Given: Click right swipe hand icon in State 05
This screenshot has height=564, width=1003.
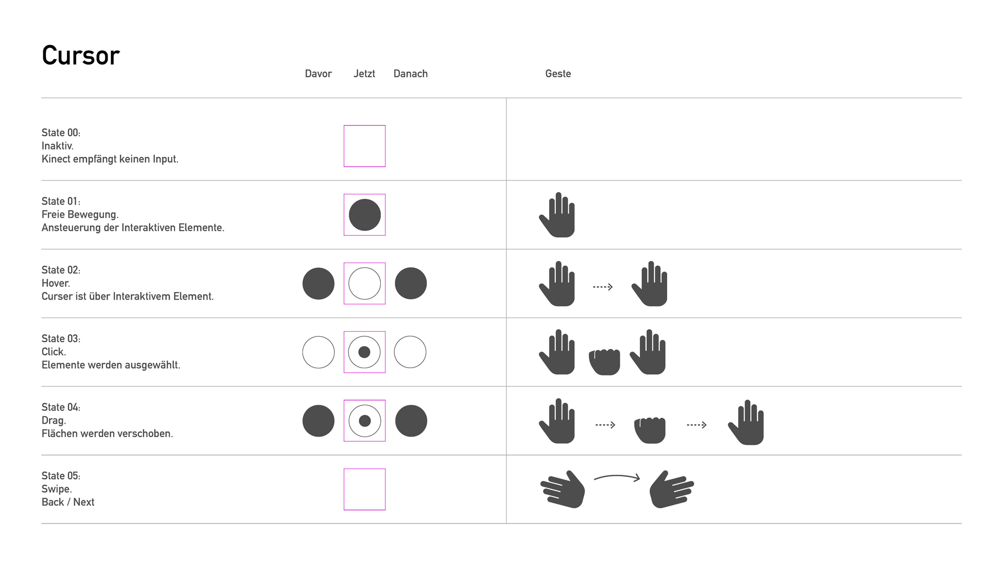Looking at the screenshot, I should [672, 489].
